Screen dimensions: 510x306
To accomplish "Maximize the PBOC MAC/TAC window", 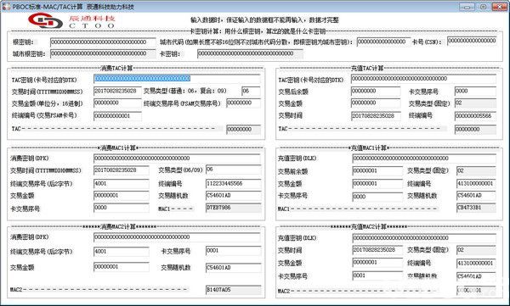I will click(x=484, y=7).
